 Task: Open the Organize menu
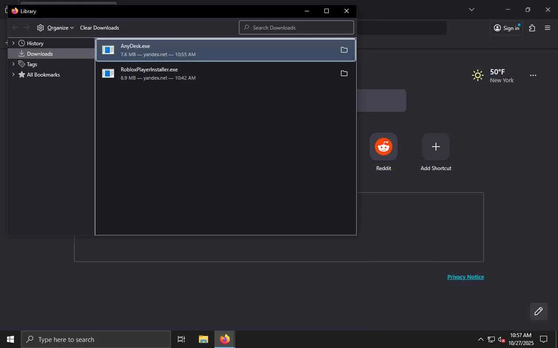(x=55, y=28)
